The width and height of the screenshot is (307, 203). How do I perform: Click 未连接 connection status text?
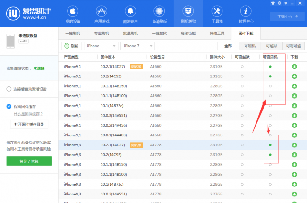(x=39, y=68)
